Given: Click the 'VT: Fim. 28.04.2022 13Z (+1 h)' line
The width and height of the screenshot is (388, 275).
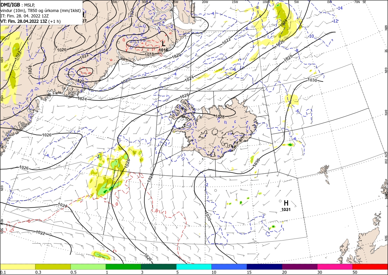Looking at the screenshot, I should (x=31, y=21).
